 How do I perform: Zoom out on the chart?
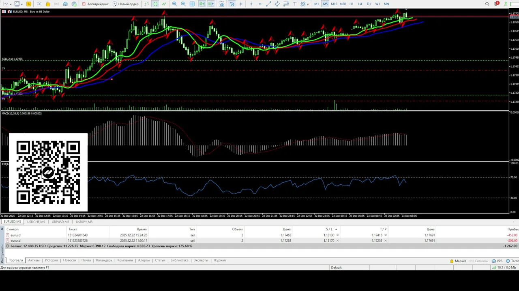coord(183,4)
